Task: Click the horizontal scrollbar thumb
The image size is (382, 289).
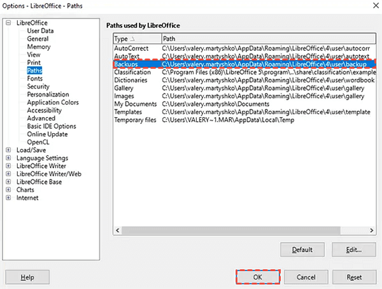Action: [231, 230]
